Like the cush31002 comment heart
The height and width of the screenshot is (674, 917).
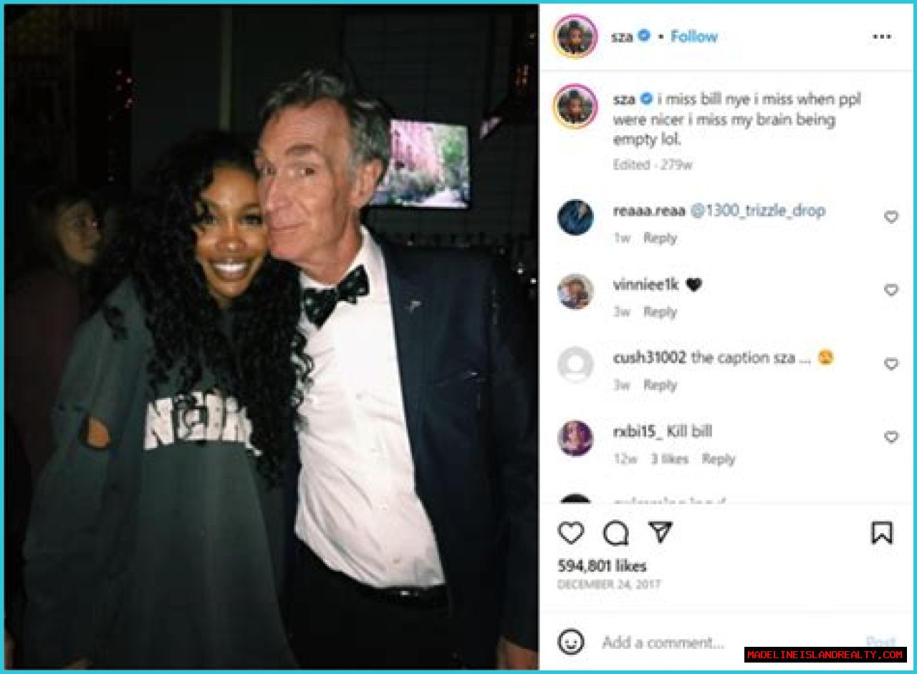click(x=891, y=364)
